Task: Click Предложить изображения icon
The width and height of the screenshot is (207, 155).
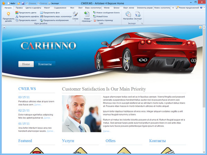Action: (42, 20)
